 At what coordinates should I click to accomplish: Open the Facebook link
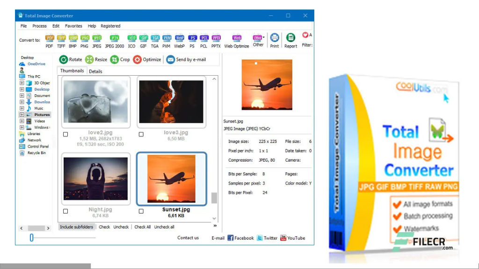click(x=241, y=238)
